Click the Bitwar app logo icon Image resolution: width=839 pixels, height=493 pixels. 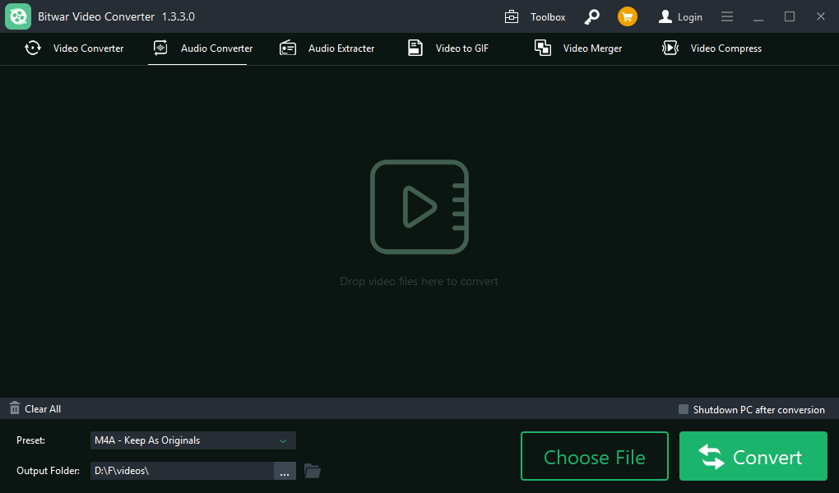pyautogui.click(x=17, y=16)
